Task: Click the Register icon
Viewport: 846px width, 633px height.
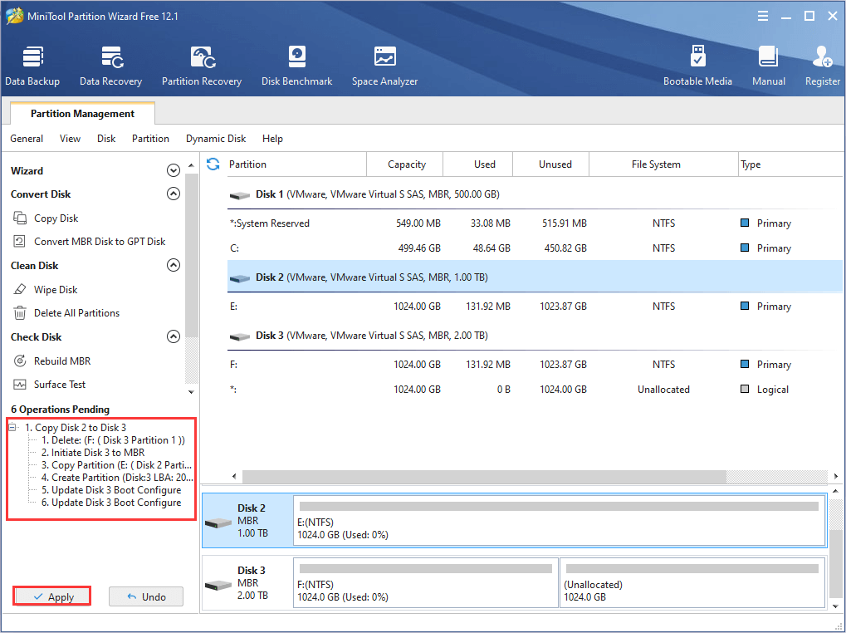Action: 822,66
